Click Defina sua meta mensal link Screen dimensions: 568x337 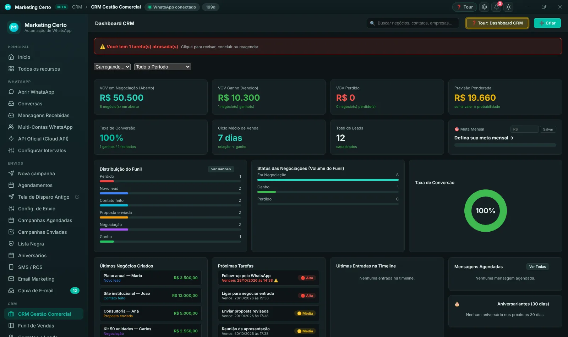point(484,138)
